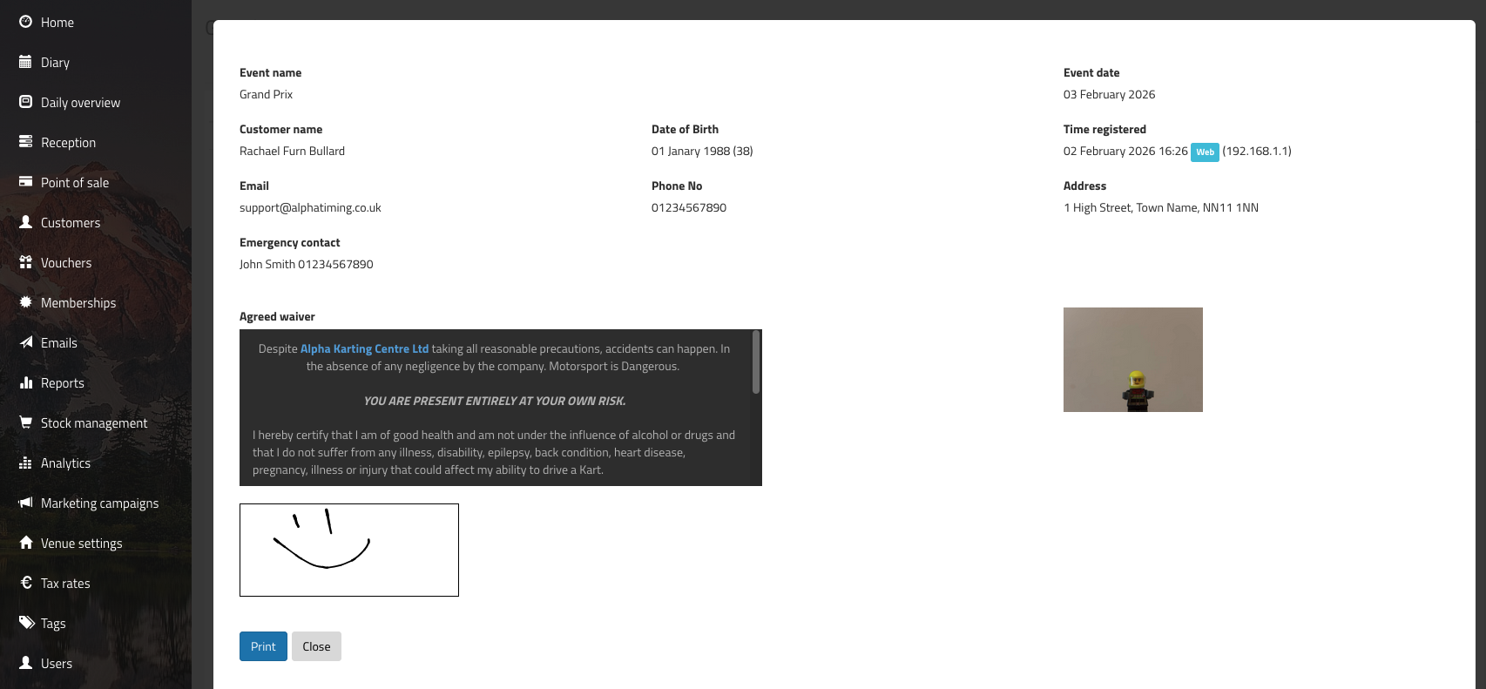Click the Reports bar chart icon
1486x689 pixels.
click(x=26, y=382)
